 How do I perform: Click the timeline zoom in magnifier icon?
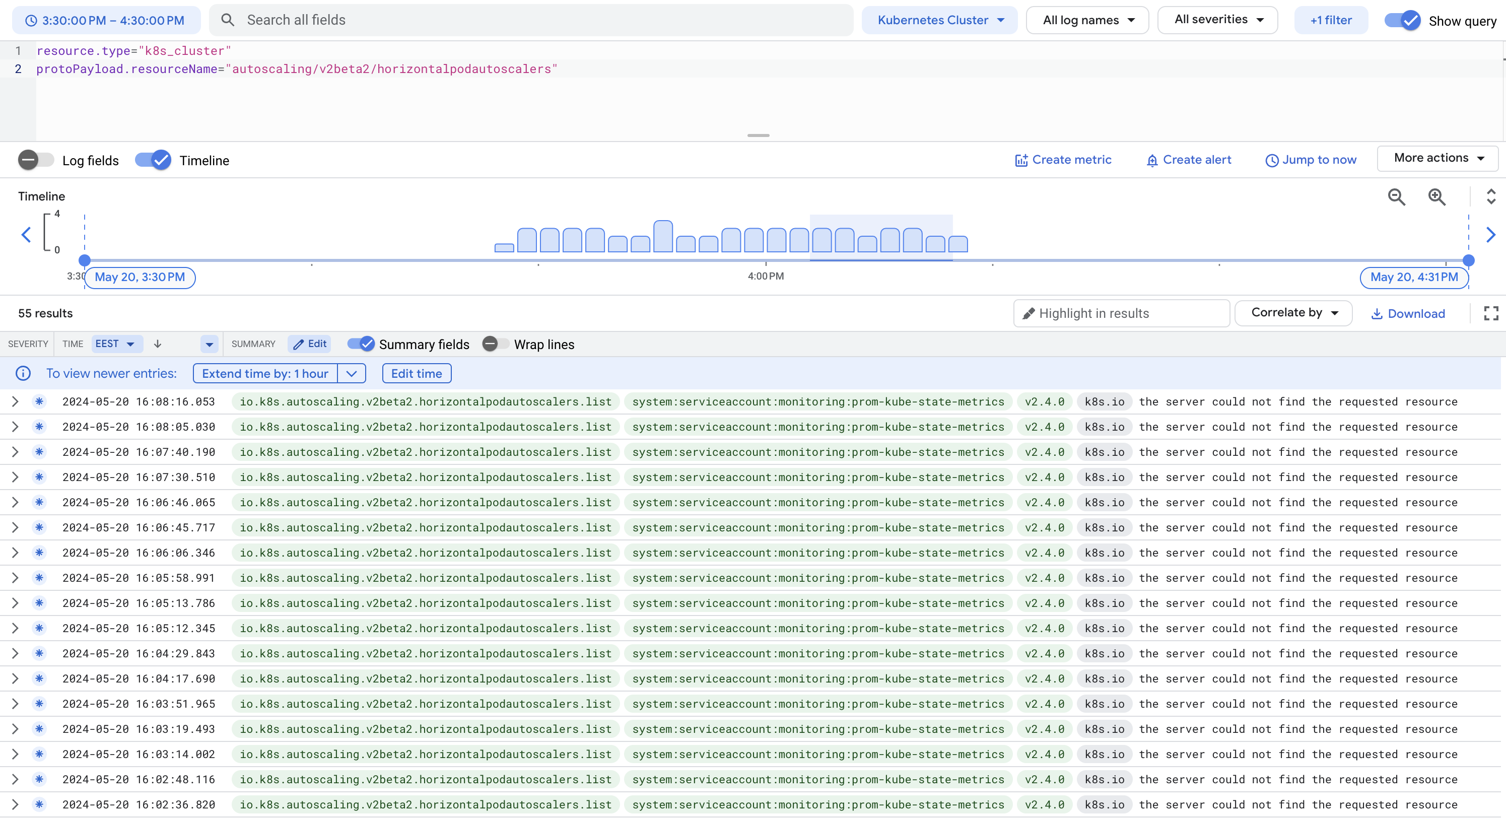point(1436,197)
